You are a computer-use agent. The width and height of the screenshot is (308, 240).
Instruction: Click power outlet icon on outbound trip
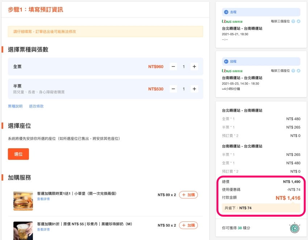299,21
